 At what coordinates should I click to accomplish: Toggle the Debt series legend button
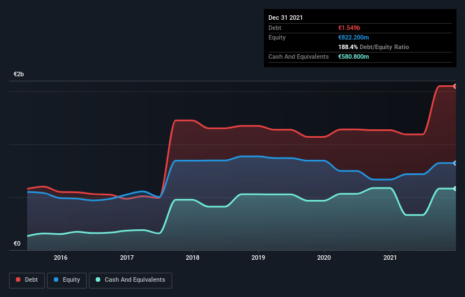pyautogui.click(x=27, y=280)
